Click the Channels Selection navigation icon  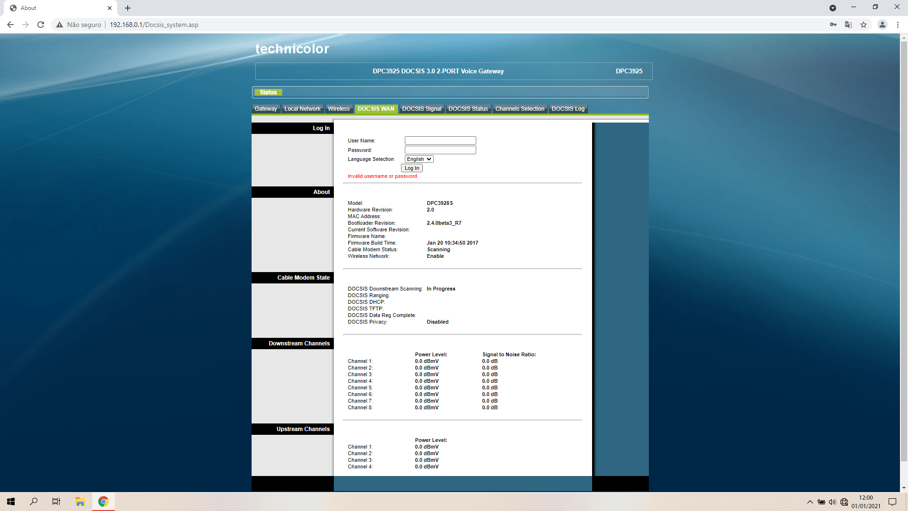(x=520, y=108)
